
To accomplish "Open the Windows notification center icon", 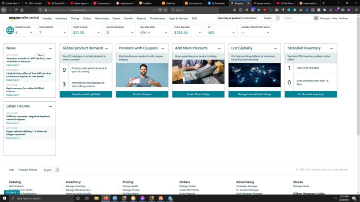I will pyautogui.click(x=354, y=199).
